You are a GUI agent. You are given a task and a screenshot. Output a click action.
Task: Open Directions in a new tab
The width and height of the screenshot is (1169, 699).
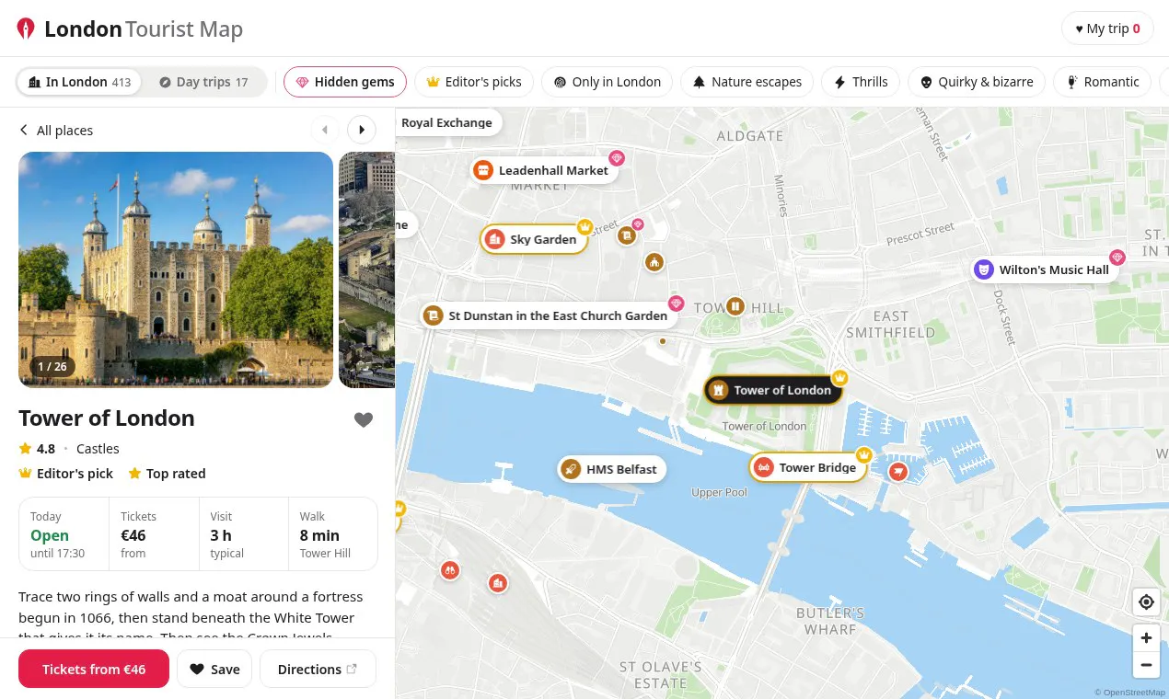(318, 669)
